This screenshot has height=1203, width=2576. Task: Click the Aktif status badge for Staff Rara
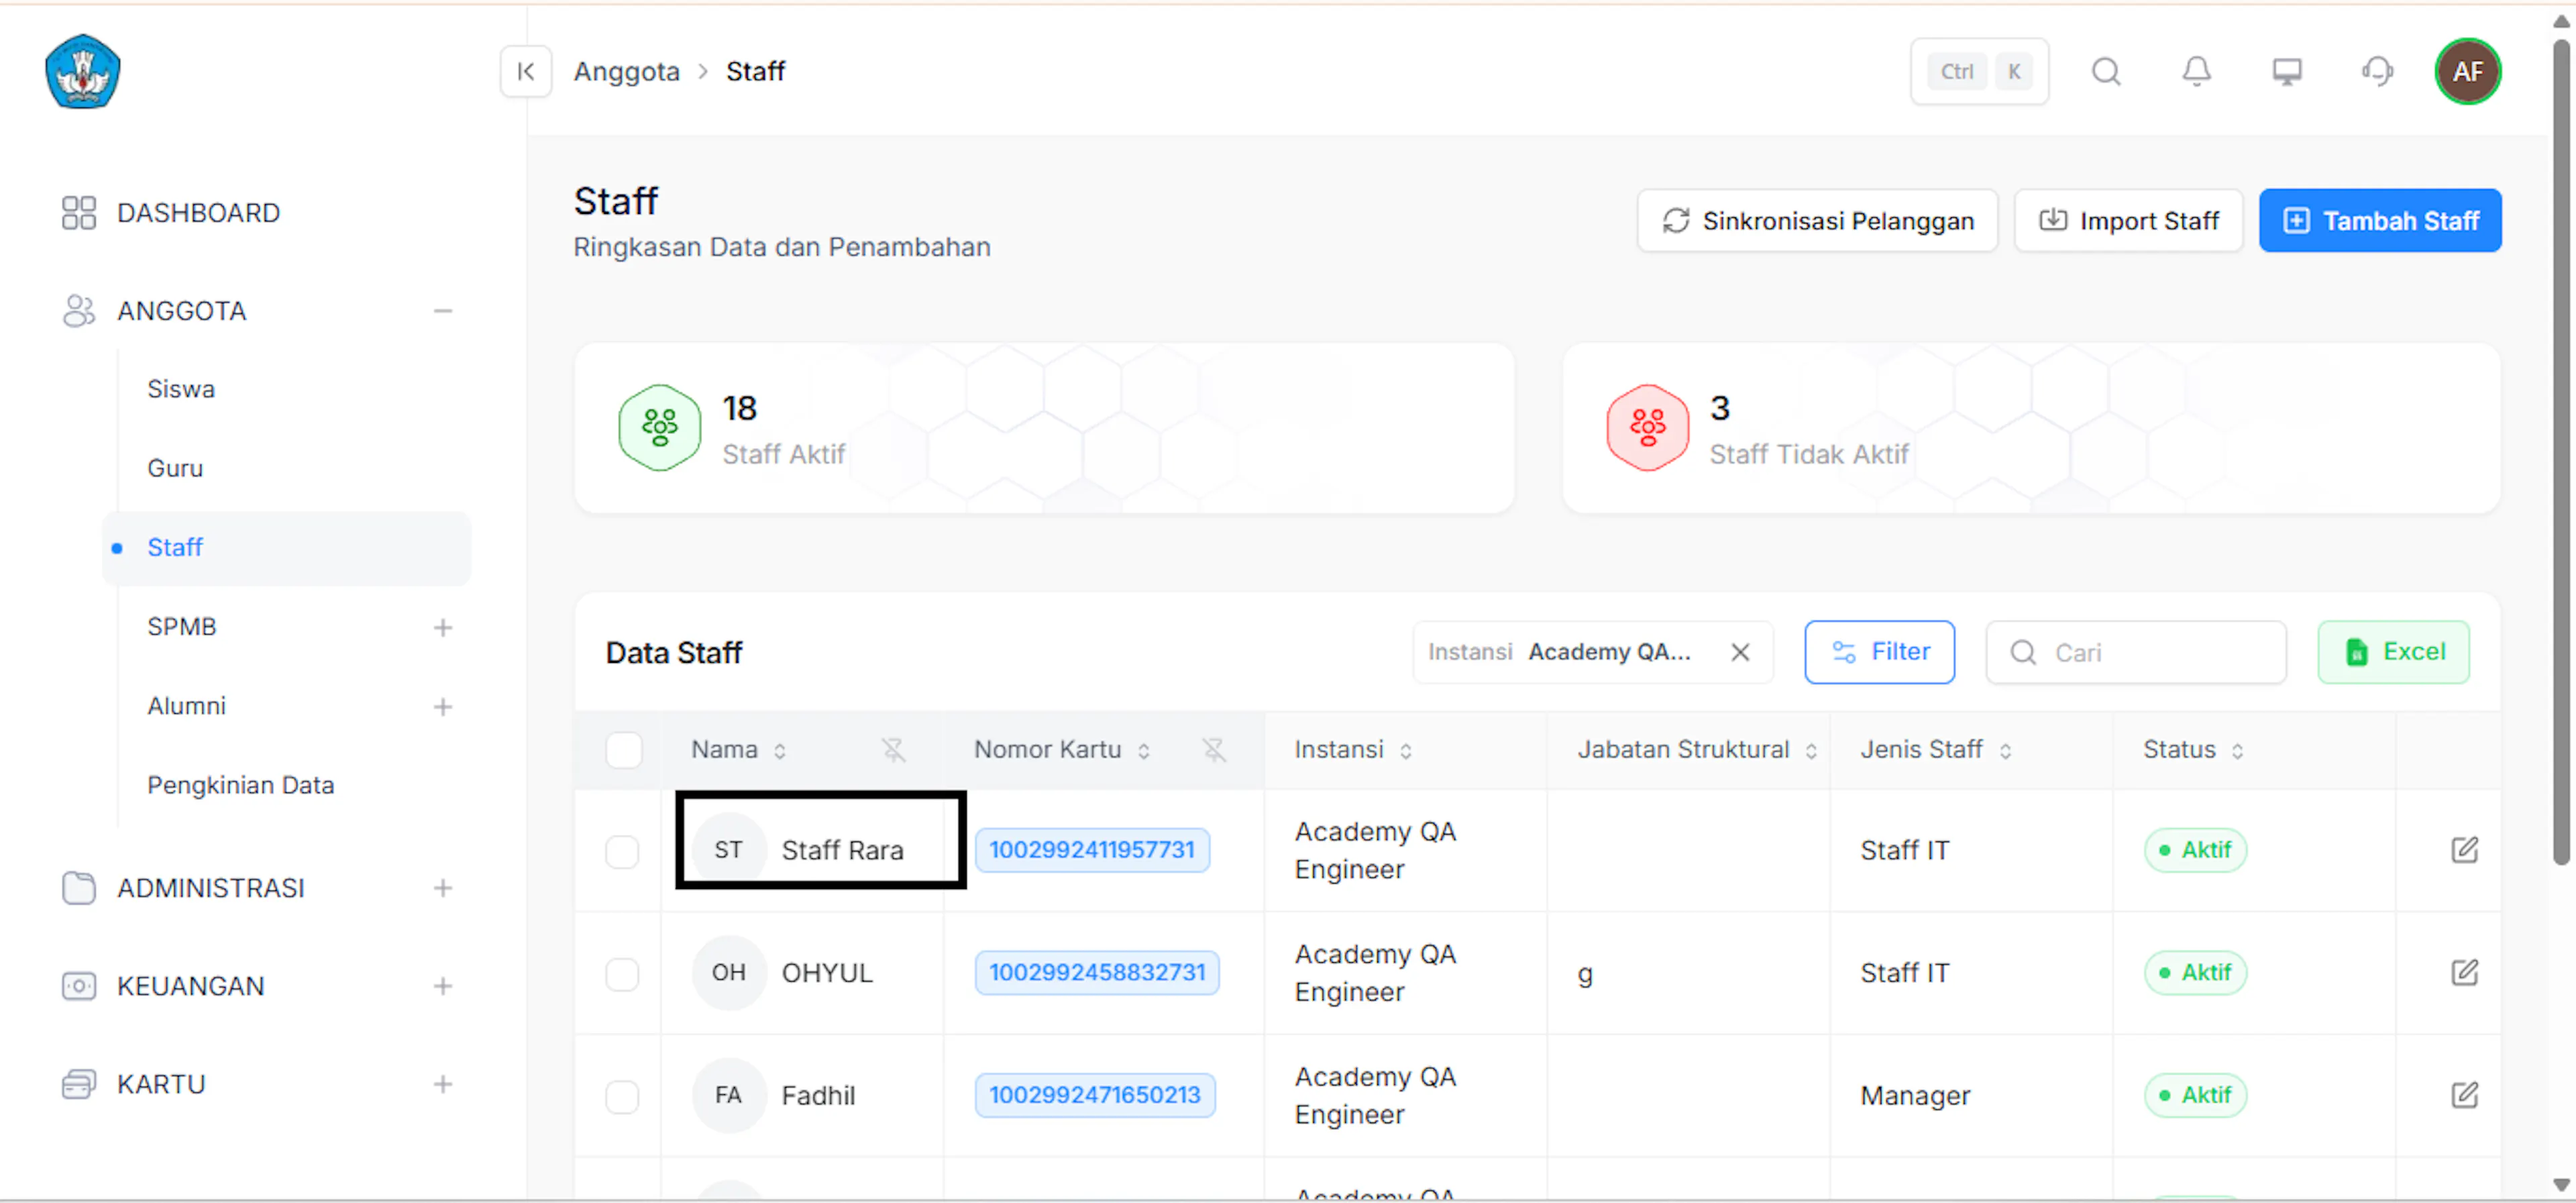(x=2195, y=850)
